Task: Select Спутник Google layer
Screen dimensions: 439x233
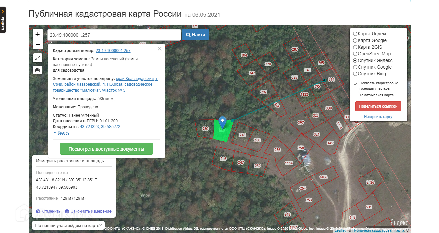Action: coord(355,67)
